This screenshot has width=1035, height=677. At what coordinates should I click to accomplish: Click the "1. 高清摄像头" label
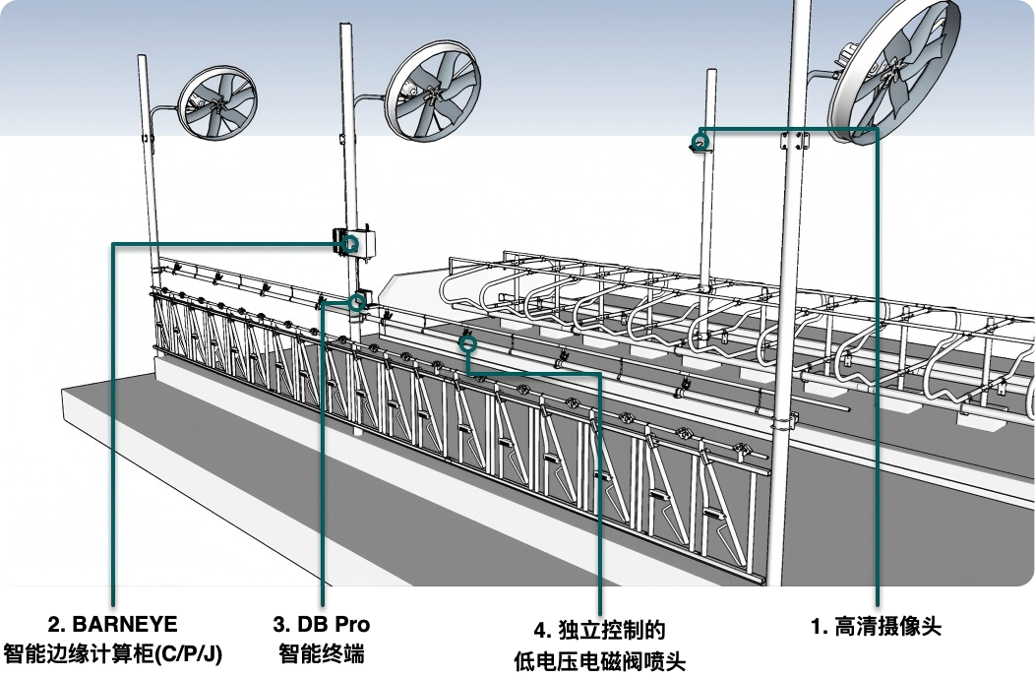click(876, 626)
